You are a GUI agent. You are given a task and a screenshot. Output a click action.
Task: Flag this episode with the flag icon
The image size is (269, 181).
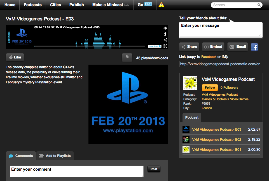point(127,58)
